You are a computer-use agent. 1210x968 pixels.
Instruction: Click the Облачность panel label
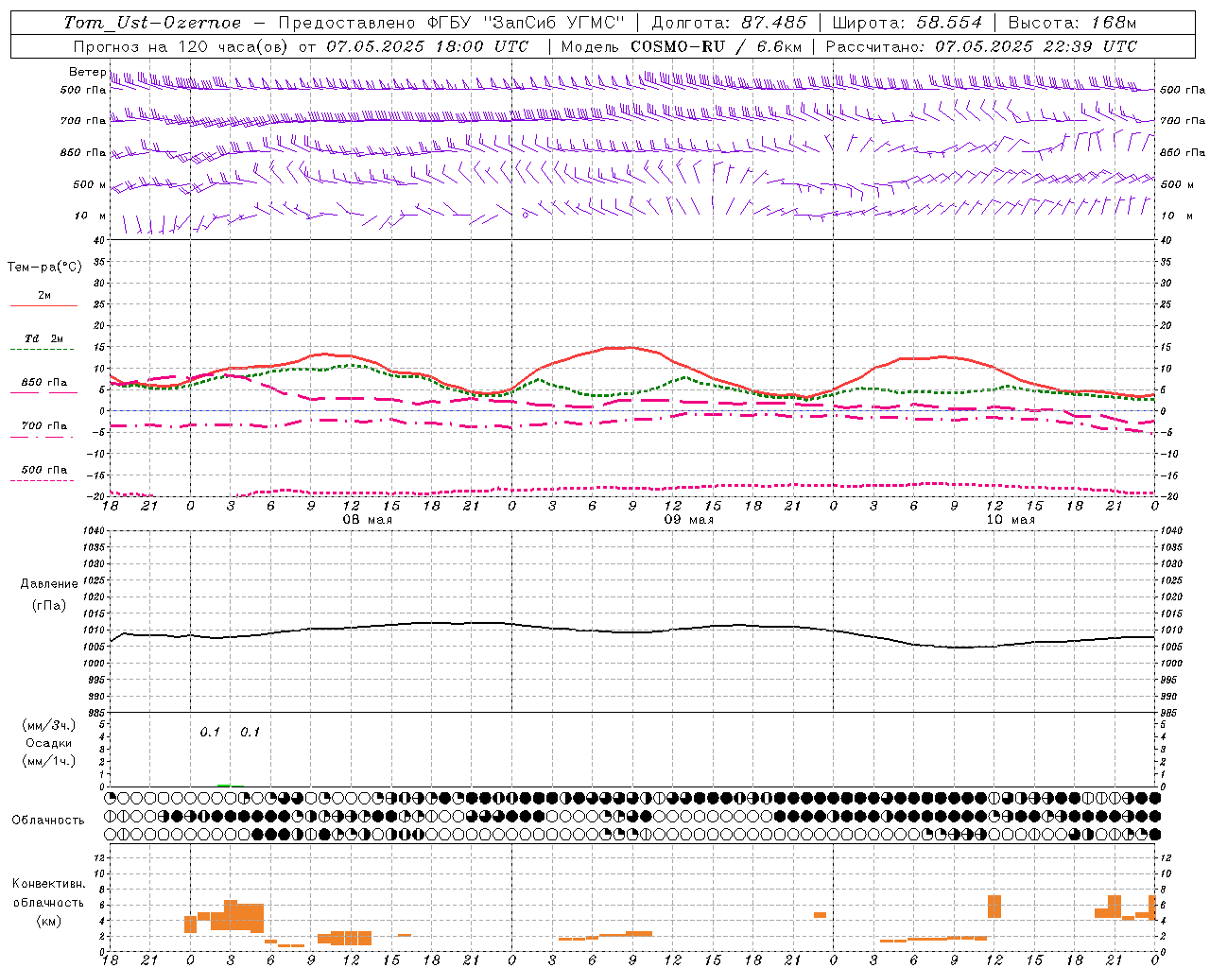(x=48, y=821)
